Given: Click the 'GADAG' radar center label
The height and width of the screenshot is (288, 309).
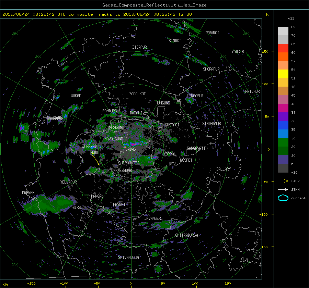Looking at the screenshot, I should [130, 149].
